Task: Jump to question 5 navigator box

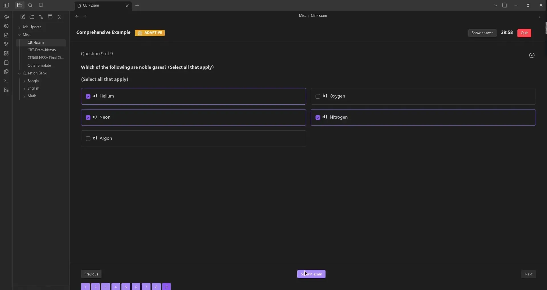Action: click(x=126, y=287)
